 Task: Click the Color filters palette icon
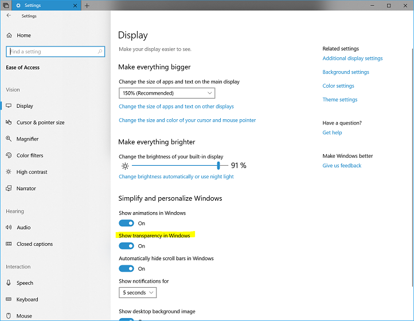9,155
